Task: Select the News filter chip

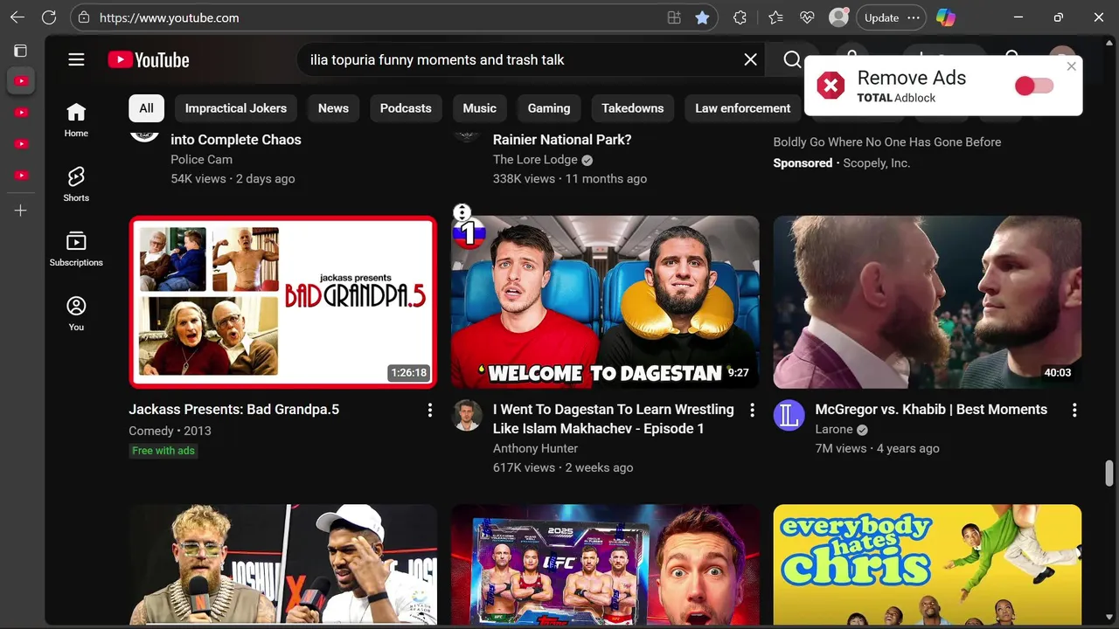Action: click(333, 108)
